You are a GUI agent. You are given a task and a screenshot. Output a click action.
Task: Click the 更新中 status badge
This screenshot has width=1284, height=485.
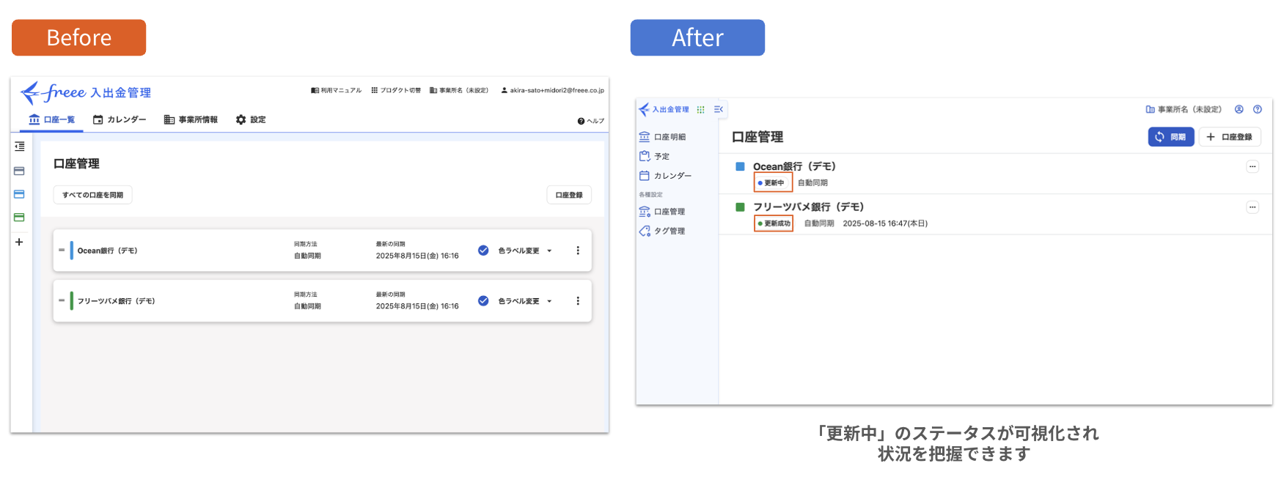(773, 182)
